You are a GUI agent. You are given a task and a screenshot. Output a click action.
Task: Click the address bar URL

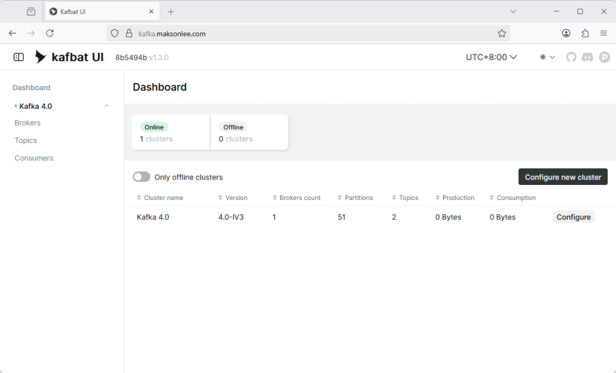[x=172, y=34]
